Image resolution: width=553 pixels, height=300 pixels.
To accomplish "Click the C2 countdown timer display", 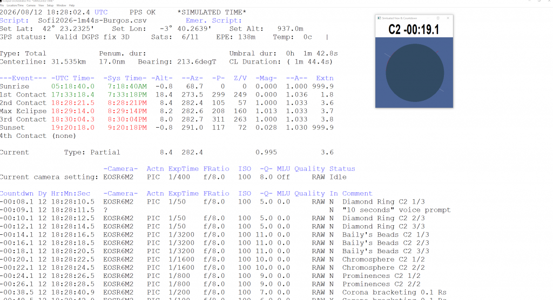I will (414, 29).
